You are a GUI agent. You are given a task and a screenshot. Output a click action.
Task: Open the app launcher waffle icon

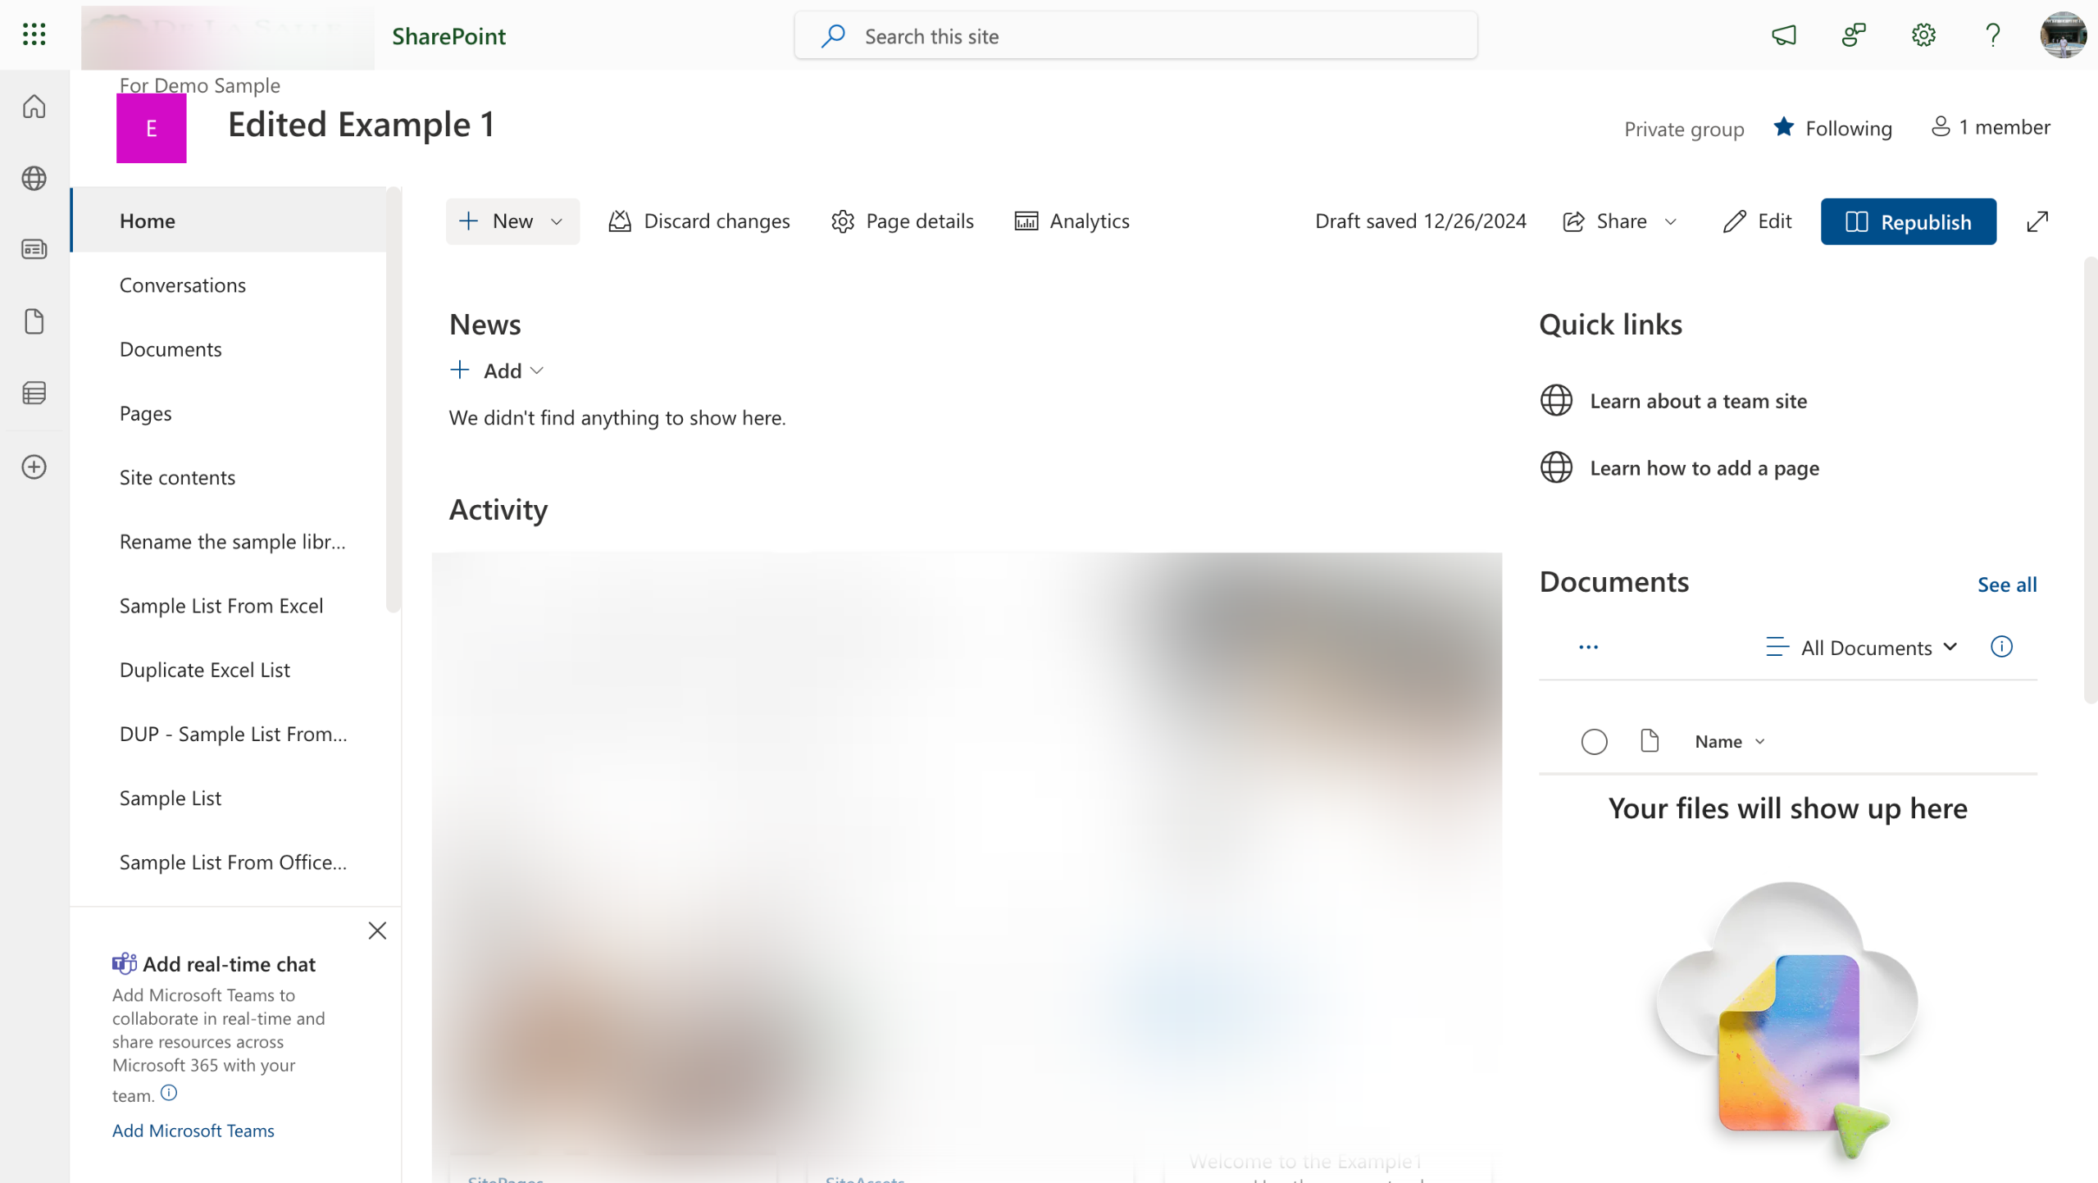(x=34, y=34)
